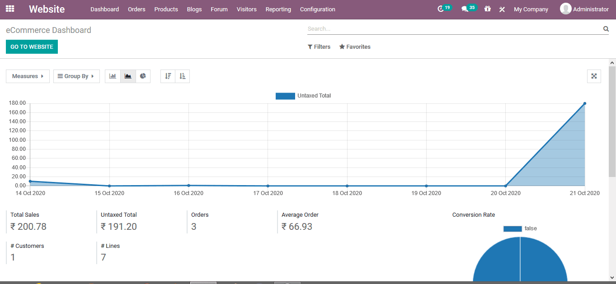This screenshot has width=616, height=284.
Task: Click the debug tools icon
Action: click(x=502, y=9)
